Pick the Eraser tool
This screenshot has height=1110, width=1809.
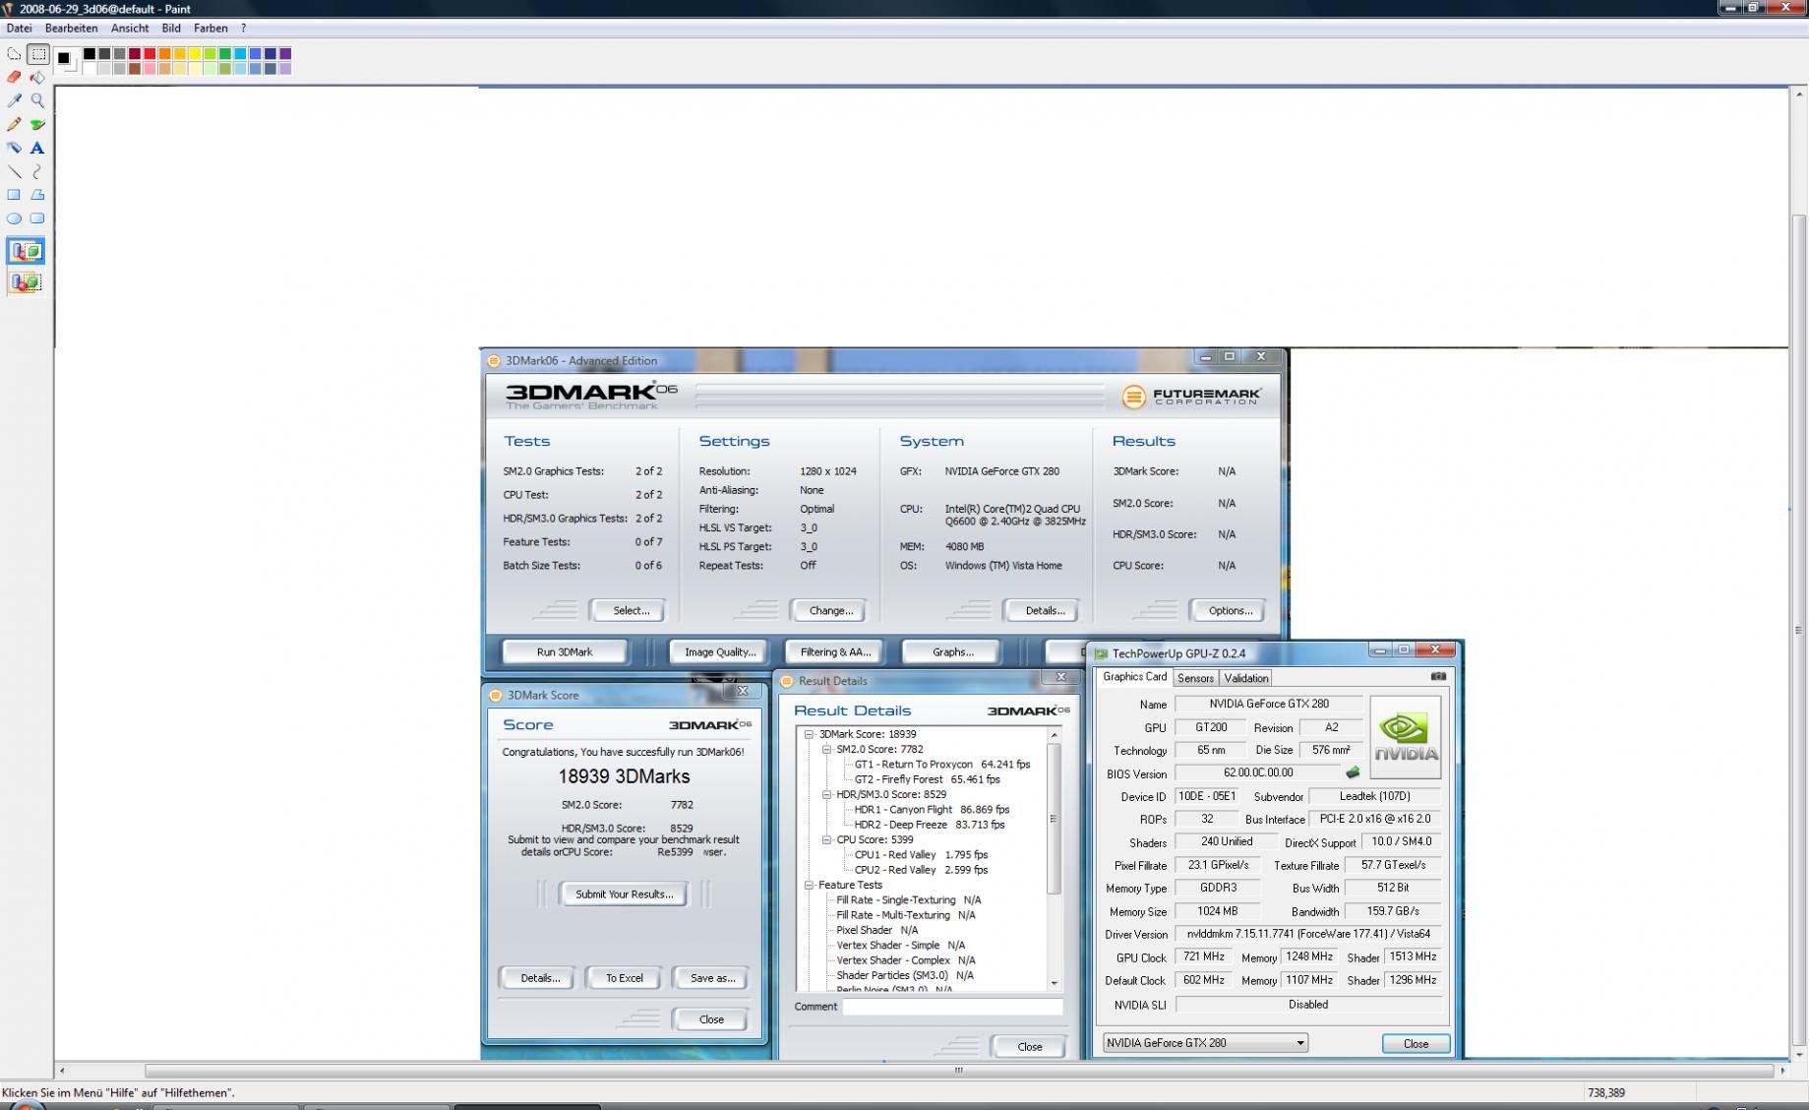coord(14,77)
